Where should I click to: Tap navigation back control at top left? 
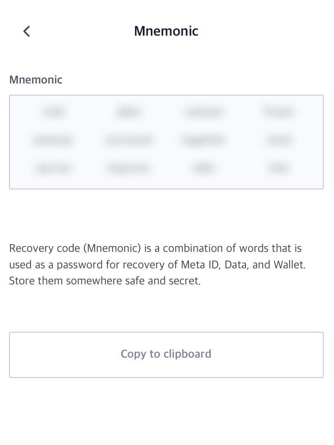[x=26, y=31]
